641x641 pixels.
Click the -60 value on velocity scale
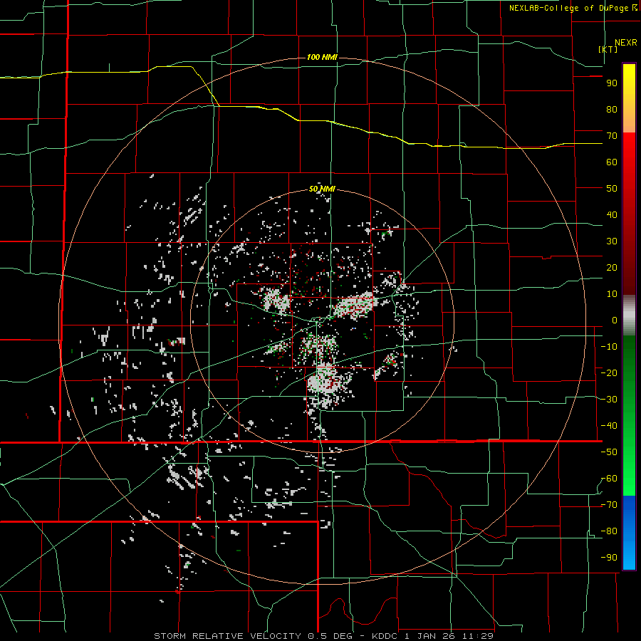(609, 479)
